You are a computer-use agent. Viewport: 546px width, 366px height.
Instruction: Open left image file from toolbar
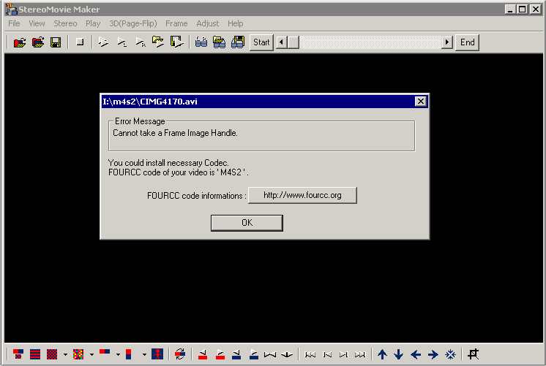point(20,42)
